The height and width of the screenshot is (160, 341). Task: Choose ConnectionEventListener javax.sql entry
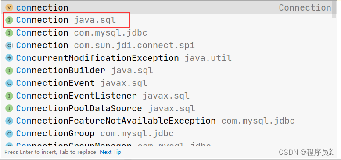[168, 96]
